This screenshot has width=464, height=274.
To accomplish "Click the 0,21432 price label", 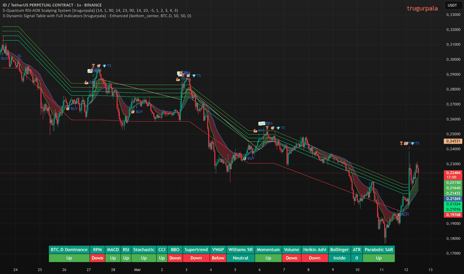I will pos(453,193).
